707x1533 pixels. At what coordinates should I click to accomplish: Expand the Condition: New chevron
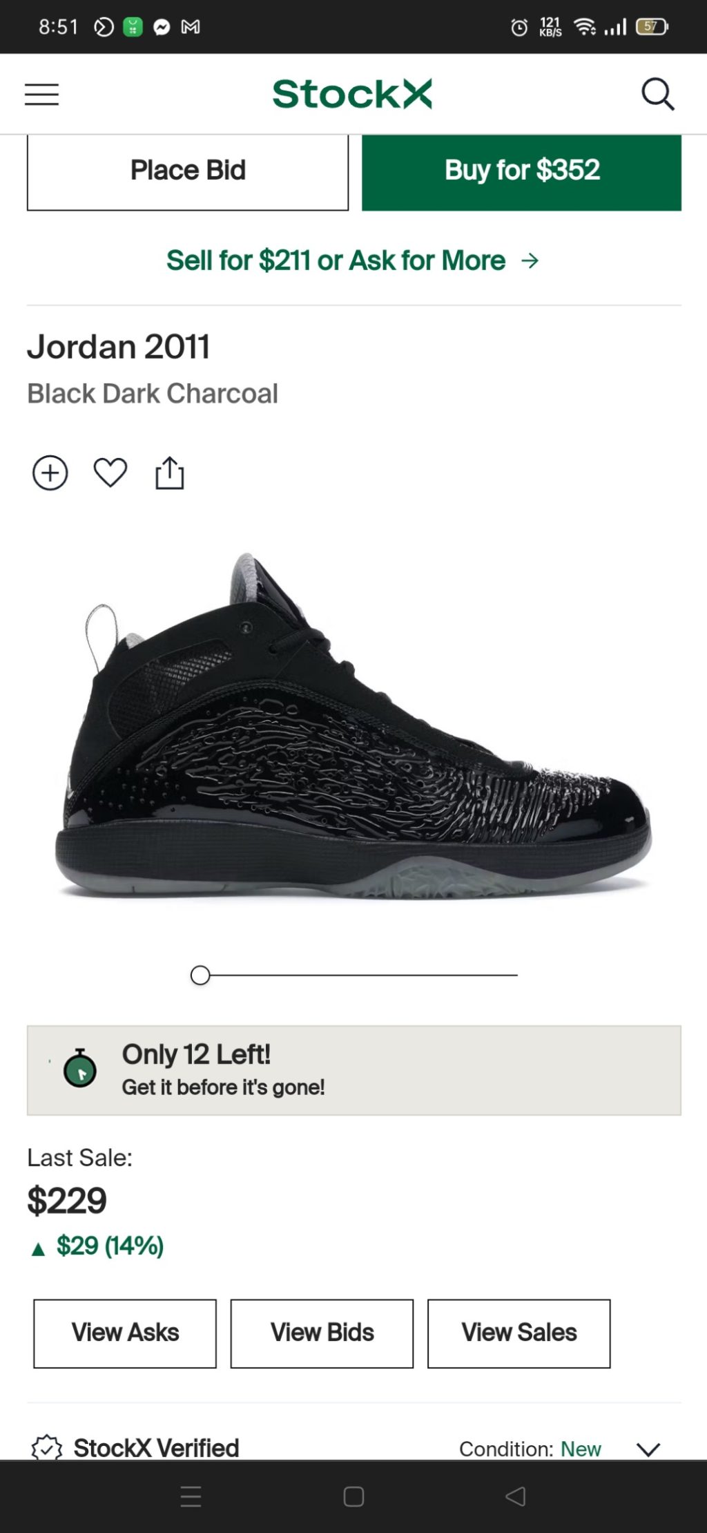click(648, 1449)
